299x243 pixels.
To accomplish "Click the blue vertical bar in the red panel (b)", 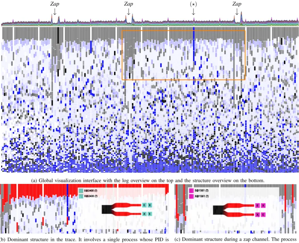I will (68, 200).
